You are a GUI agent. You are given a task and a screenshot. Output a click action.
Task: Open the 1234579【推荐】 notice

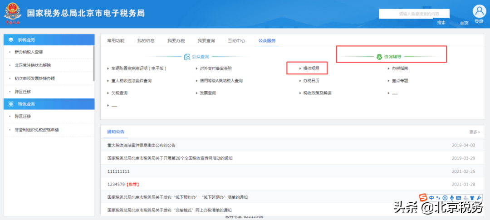click(x=123, y=184)
